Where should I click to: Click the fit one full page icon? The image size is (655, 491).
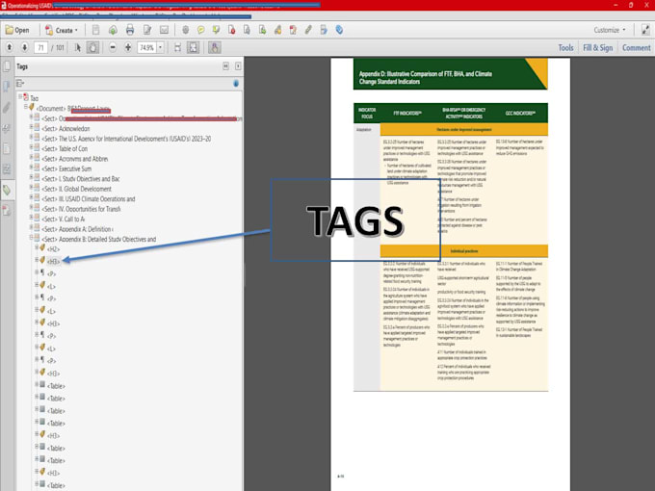[x=193, y=47]
